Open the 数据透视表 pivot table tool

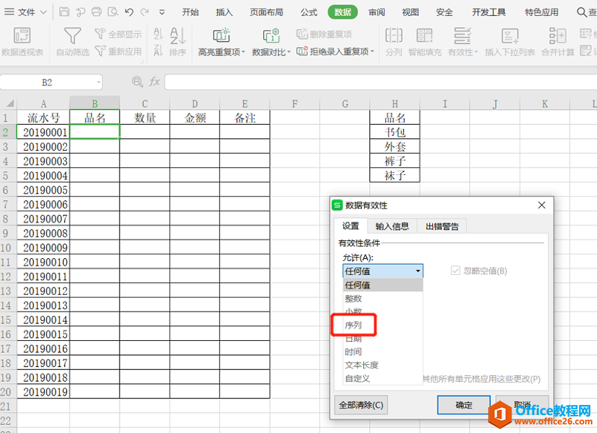click(x=22, y=41)
